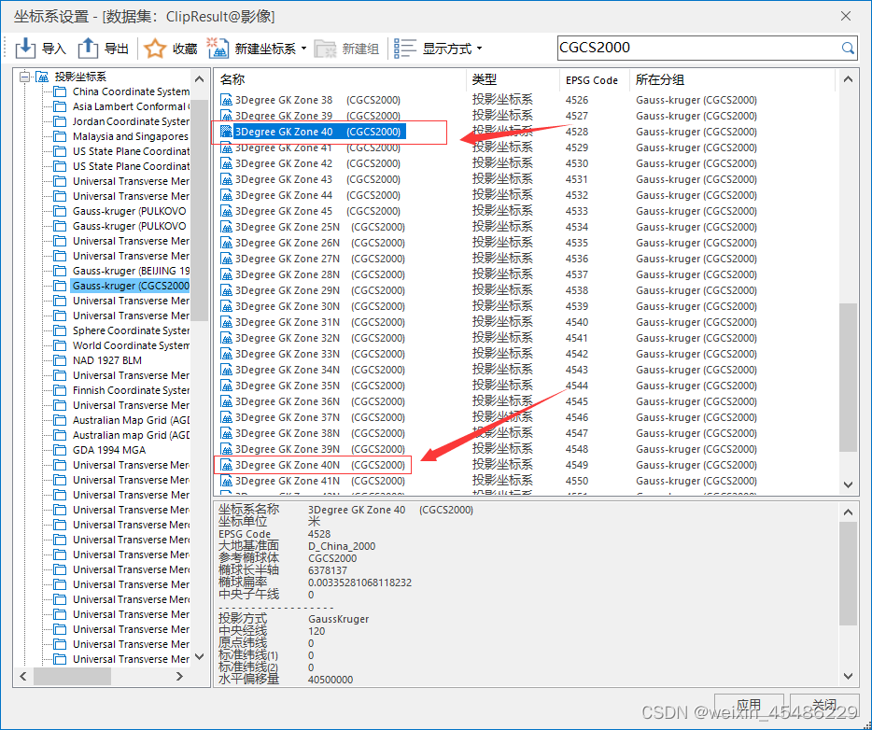Click the folder icon for Gauss-kruger (CGCS2000) group

(60, 286)
